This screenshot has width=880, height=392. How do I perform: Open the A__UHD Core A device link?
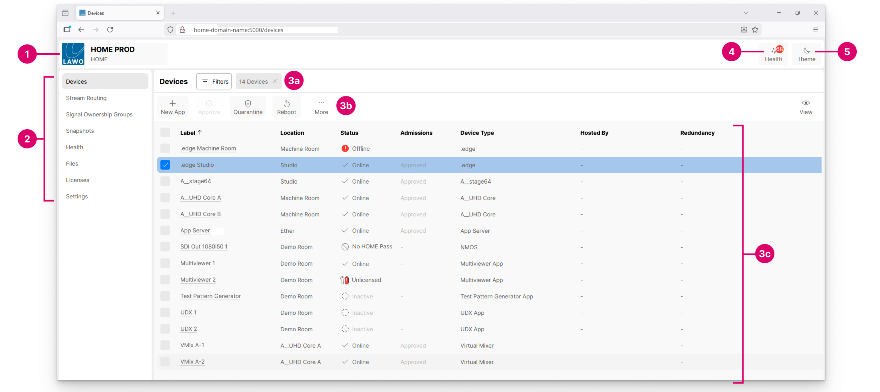tap(200, 198)
